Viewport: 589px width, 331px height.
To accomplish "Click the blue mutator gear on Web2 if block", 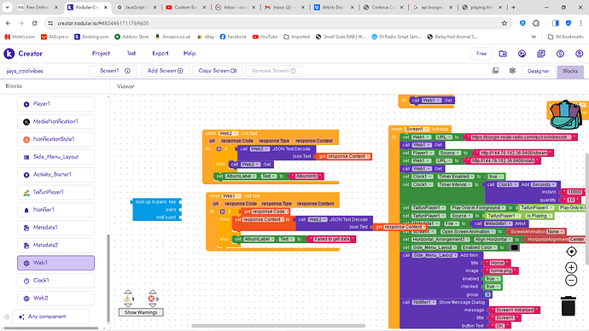I will coord(219,149).
